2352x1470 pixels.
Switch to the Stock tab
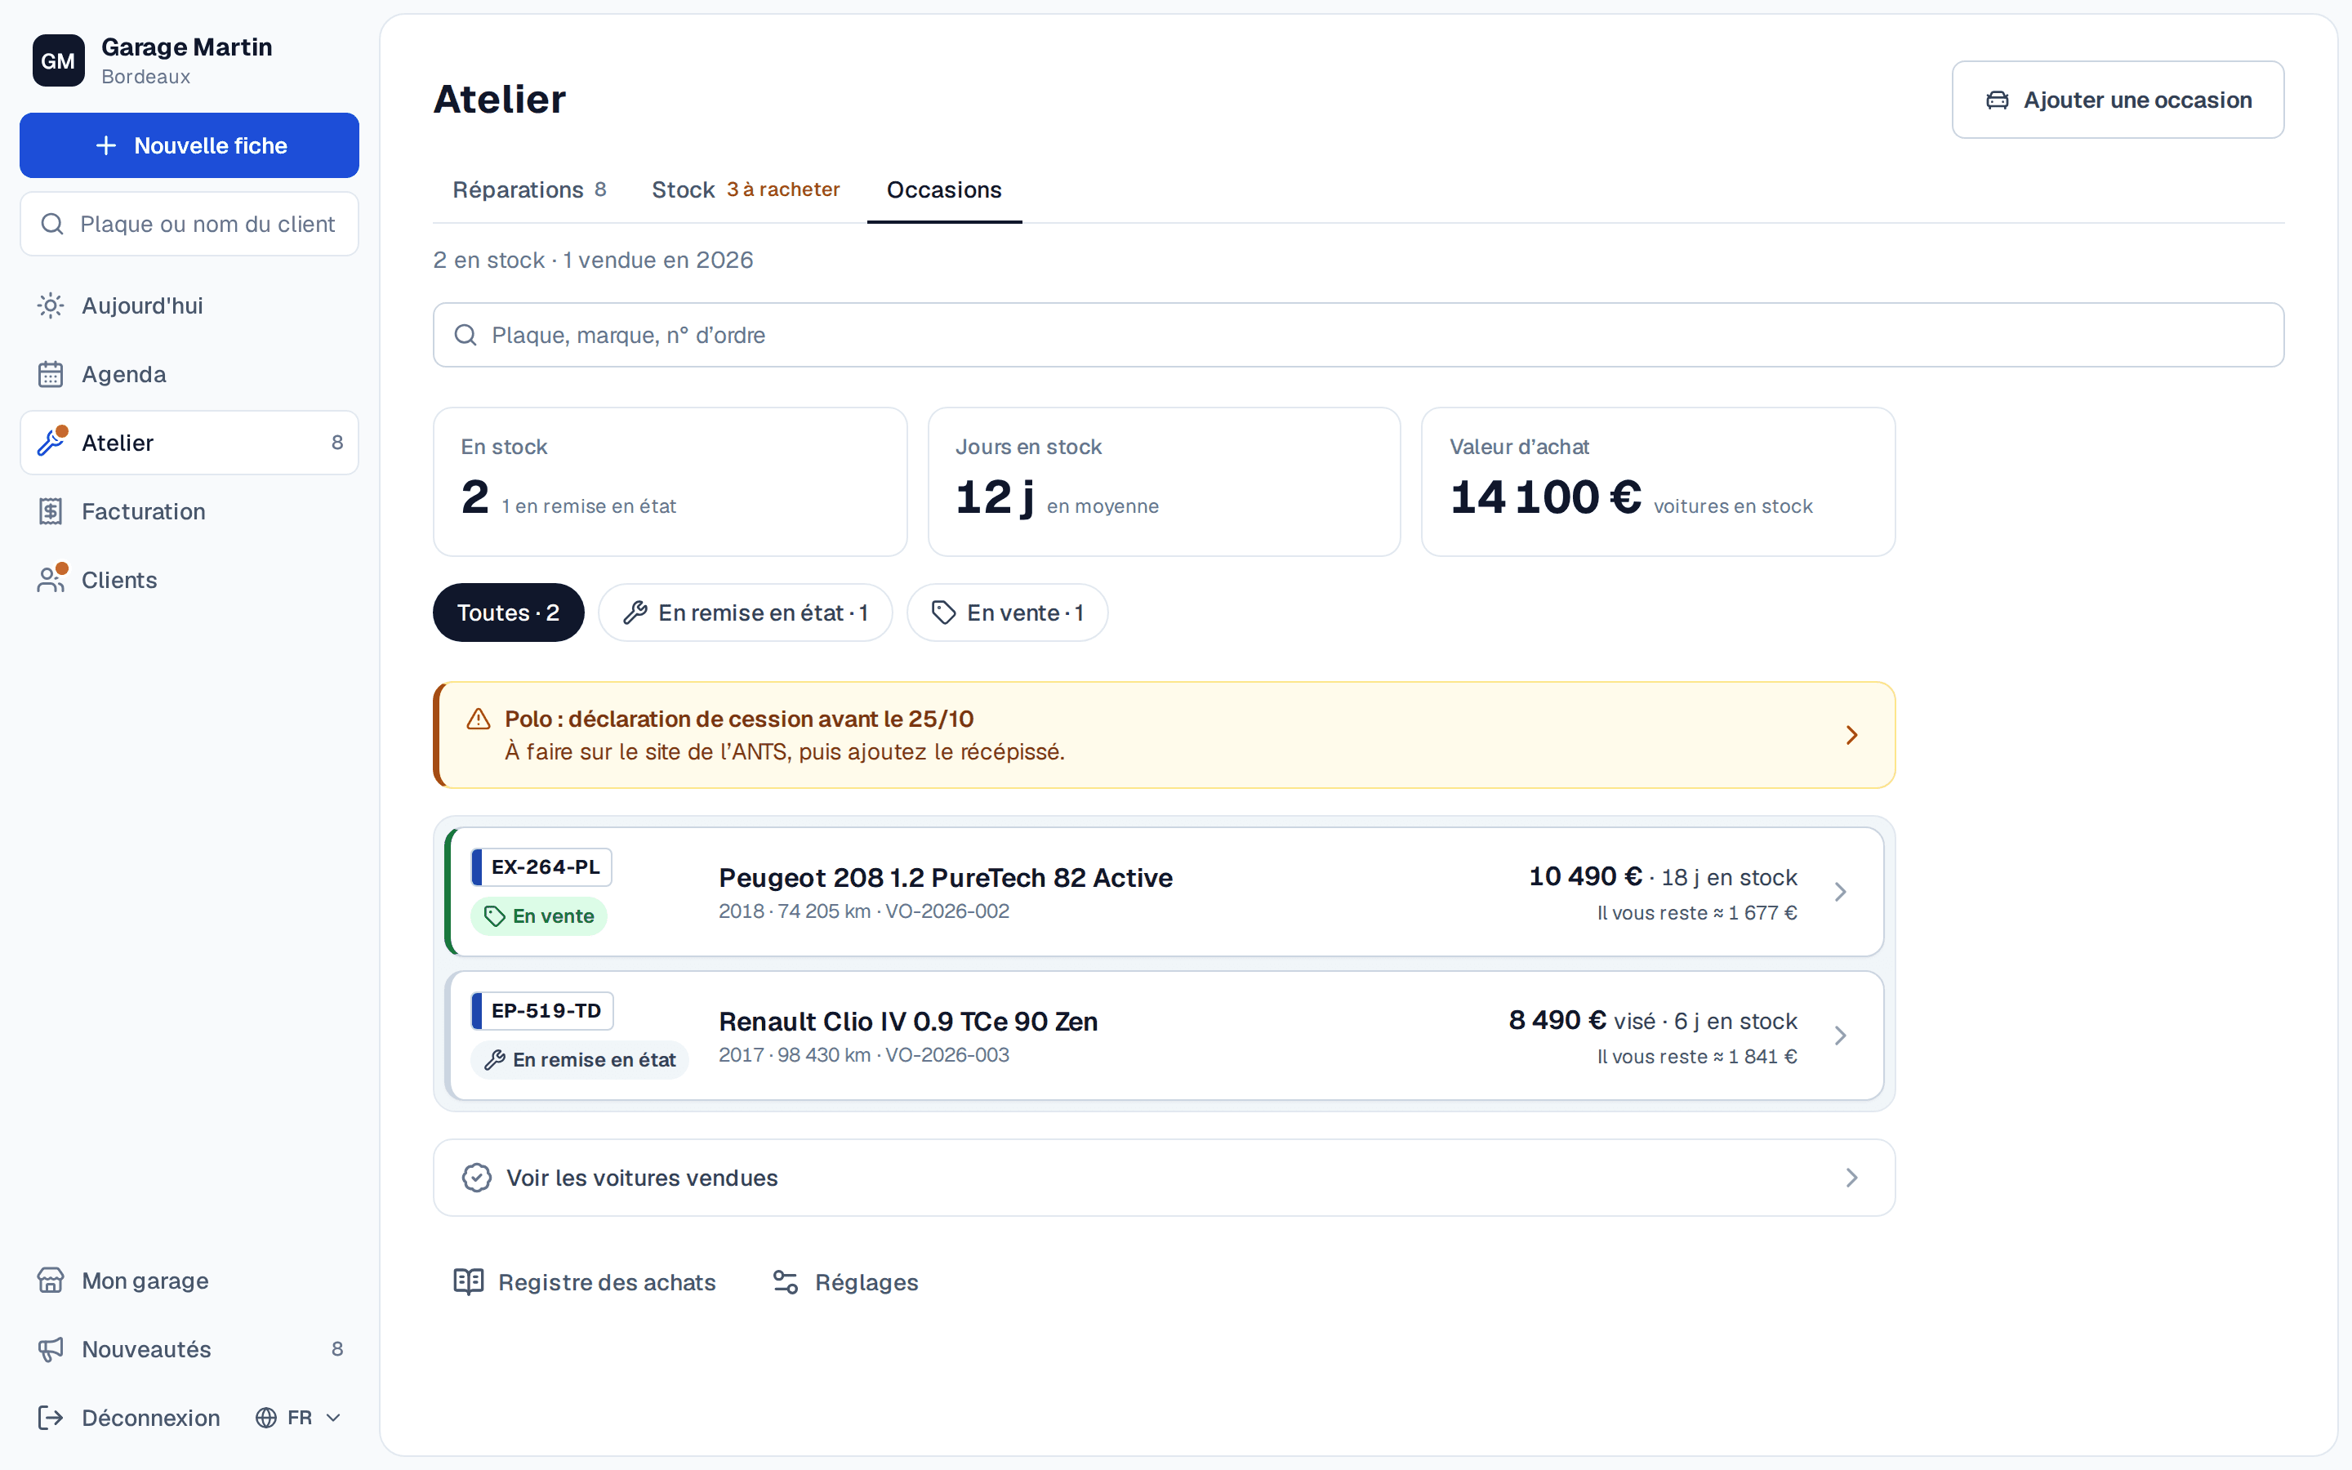(746, 189)
